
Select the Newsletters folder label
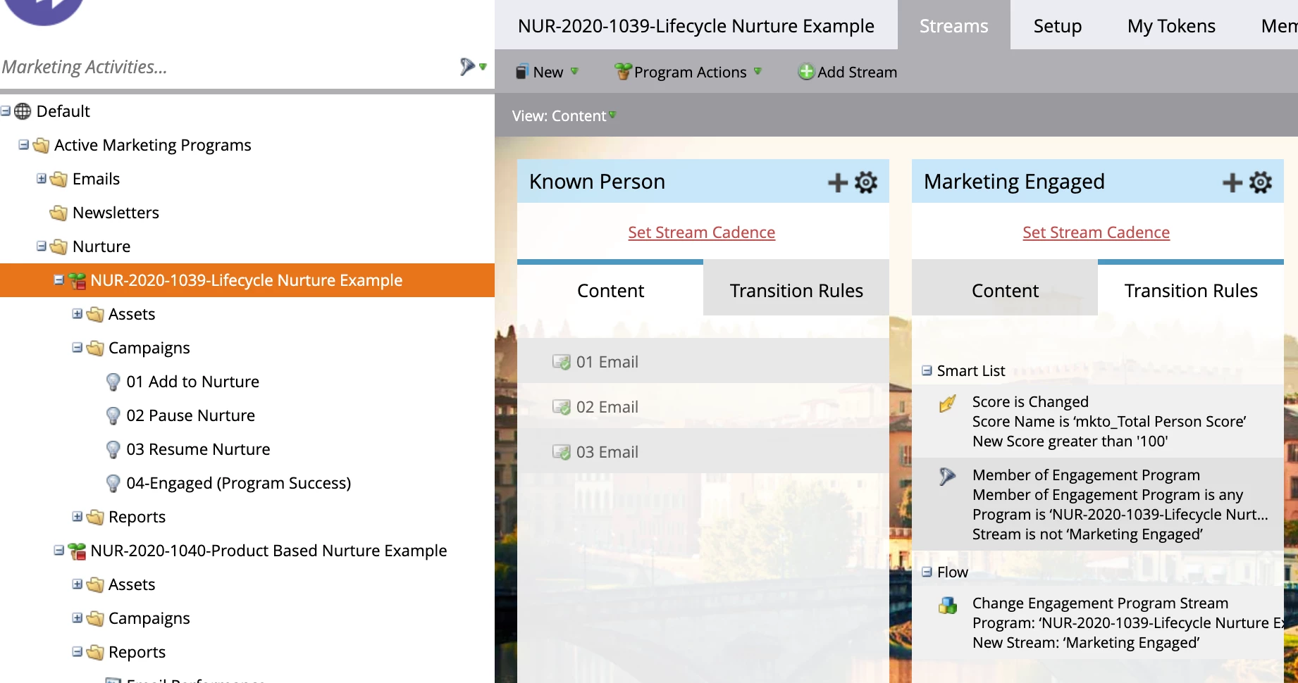coord(116,213)
